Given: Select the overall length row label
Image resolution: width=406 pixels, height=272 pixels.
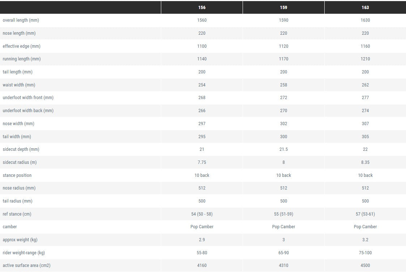Looking at the screenshot, I should point(21,20).
